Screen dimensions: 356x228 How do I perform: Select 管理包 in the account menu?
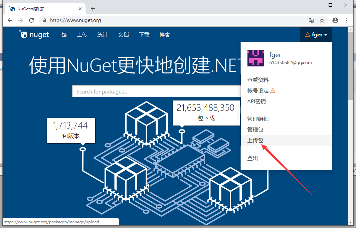click(255, 130)
